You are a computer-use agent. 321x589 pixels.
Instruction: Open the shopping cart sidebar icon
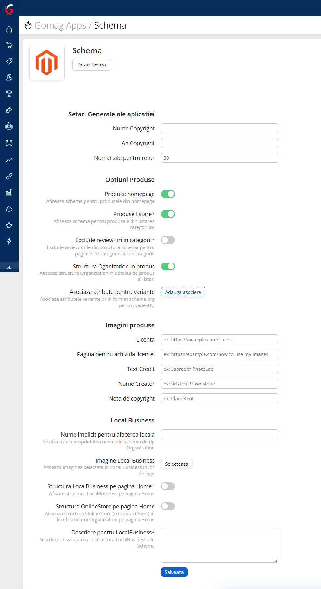[9, 45]
